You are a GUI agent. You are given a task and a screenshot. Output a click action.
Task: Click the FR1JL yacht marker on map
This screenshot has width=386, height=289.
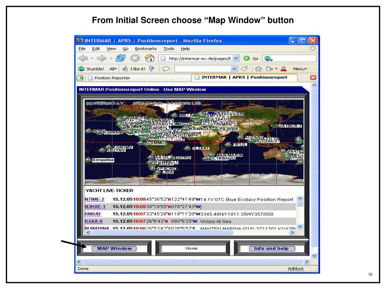click(228, 144)
